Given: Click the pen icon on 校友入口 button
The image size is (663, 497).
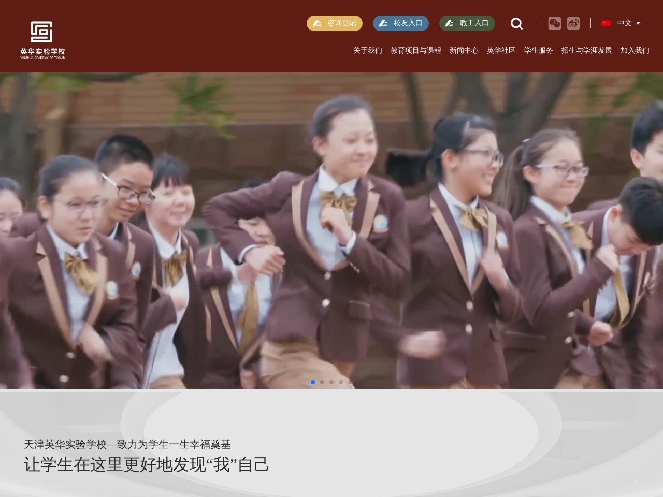Looking at the screenshot, I should (383, 23).
